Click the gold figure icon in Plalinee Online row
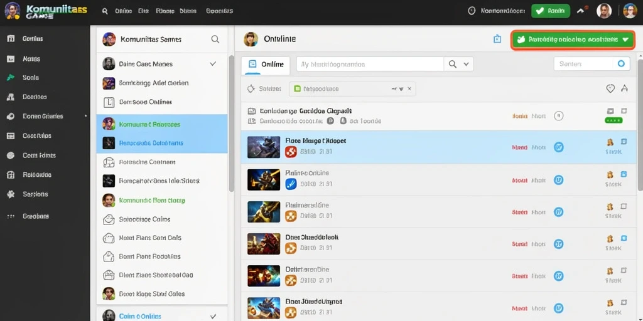 [x=610, y=175]
